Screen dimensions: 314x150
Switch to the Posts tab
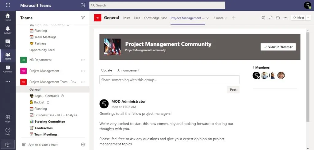pyautogui.click(x=126, y=18)
